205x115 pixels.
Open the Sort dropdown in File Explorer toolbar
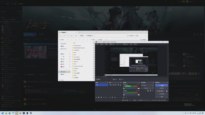(x=93, y=40)
